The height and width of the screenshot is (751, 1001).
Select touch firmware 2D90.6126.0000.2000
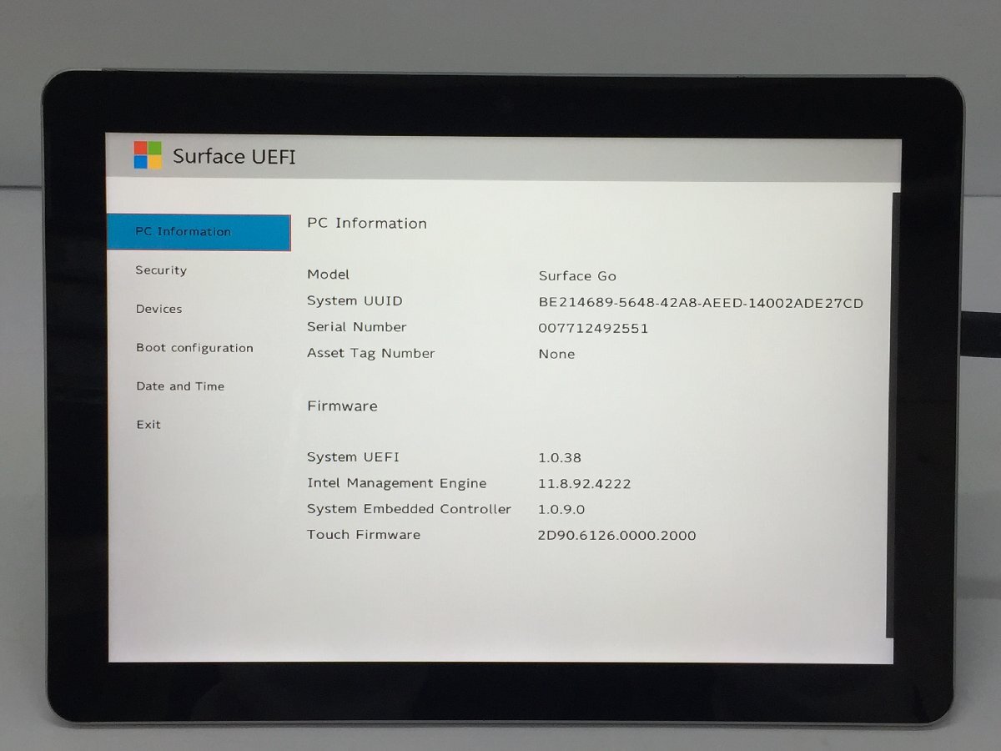click(616, 536)
